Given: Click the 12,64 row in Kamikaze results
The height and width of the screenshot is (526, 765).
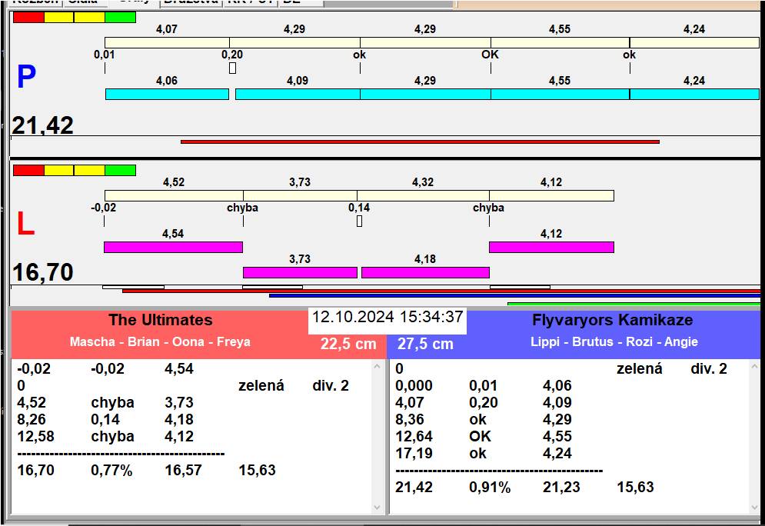Looking at the screenshot, I should pos(484,436).
